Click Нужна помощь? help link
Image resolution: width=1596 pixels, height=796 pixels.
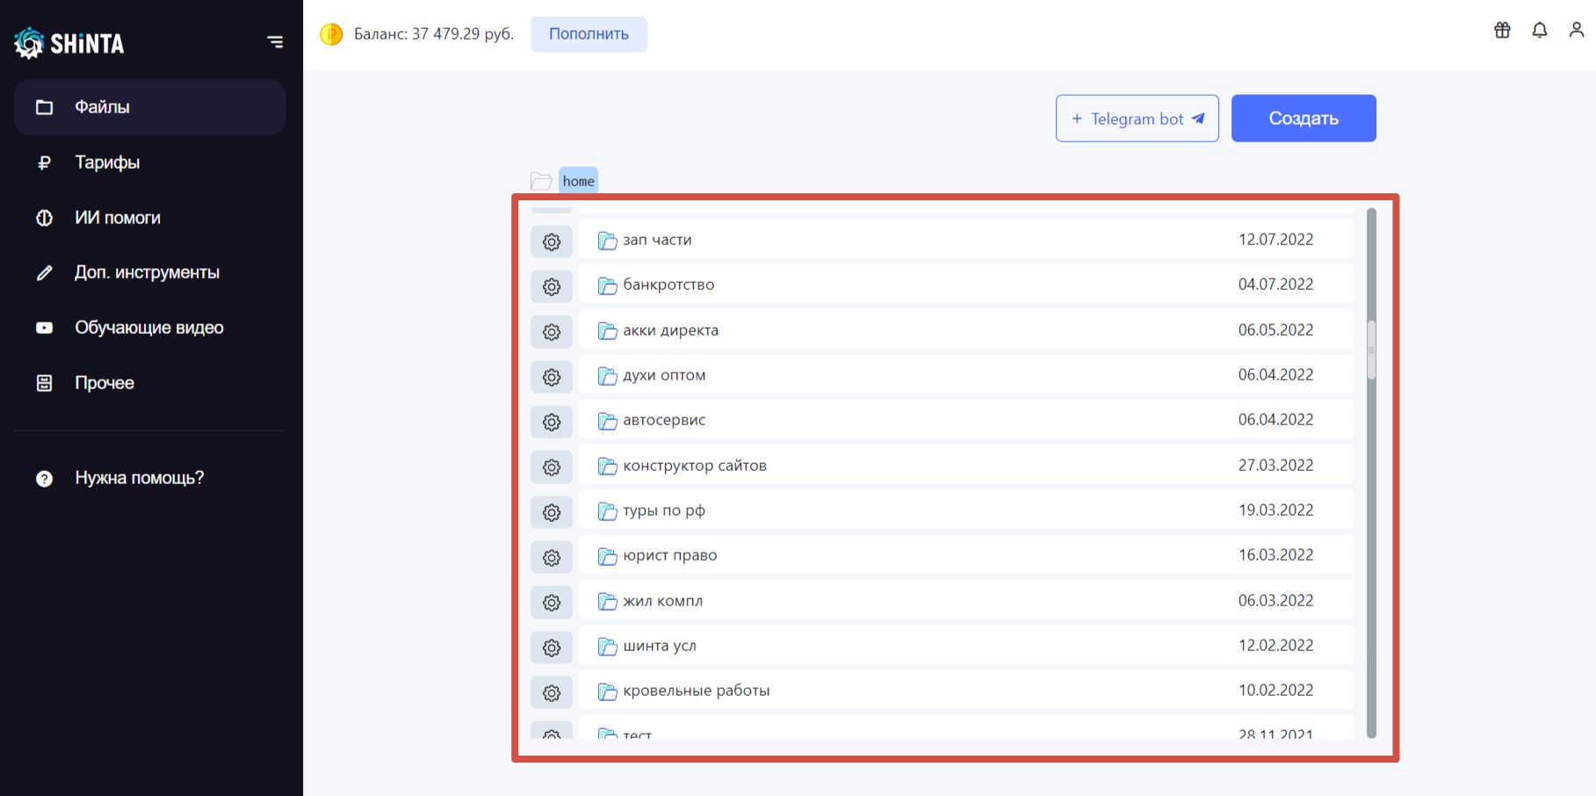(x=150, y=478)
